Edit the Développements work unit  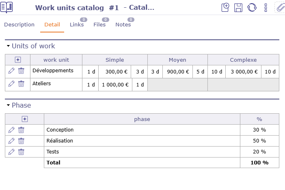(x=11, y=71)
